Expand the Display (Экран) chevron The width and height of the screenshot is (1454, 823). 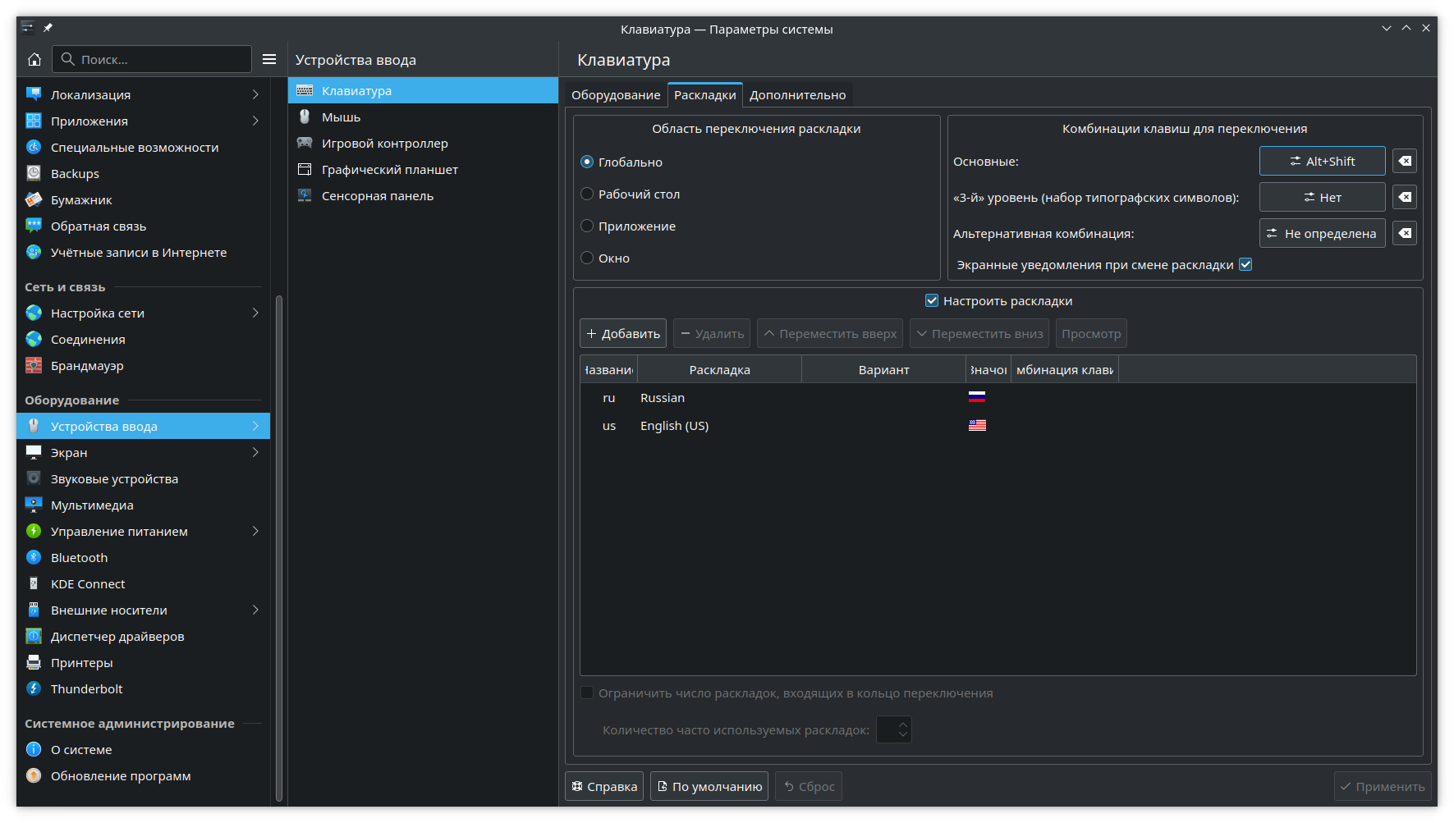coord(255,452)
